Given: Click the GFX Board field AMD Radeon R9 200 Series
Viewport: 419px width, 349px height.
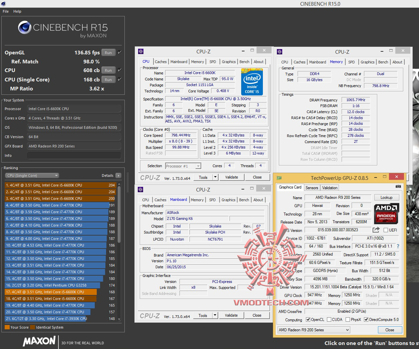Looking at the screenshot, I should [x=74, y=146].
